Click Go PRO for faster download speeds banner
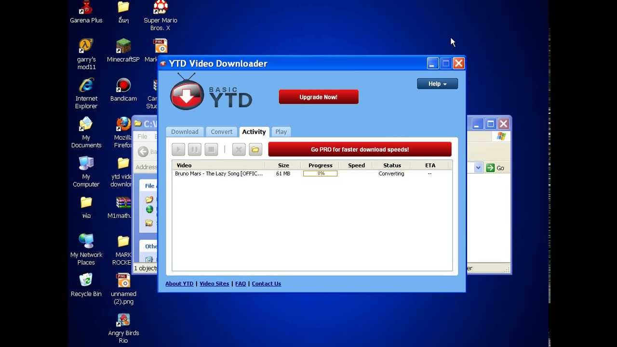Image resolution: width=617 pixels, height=347 pixels. click(360, 149)
